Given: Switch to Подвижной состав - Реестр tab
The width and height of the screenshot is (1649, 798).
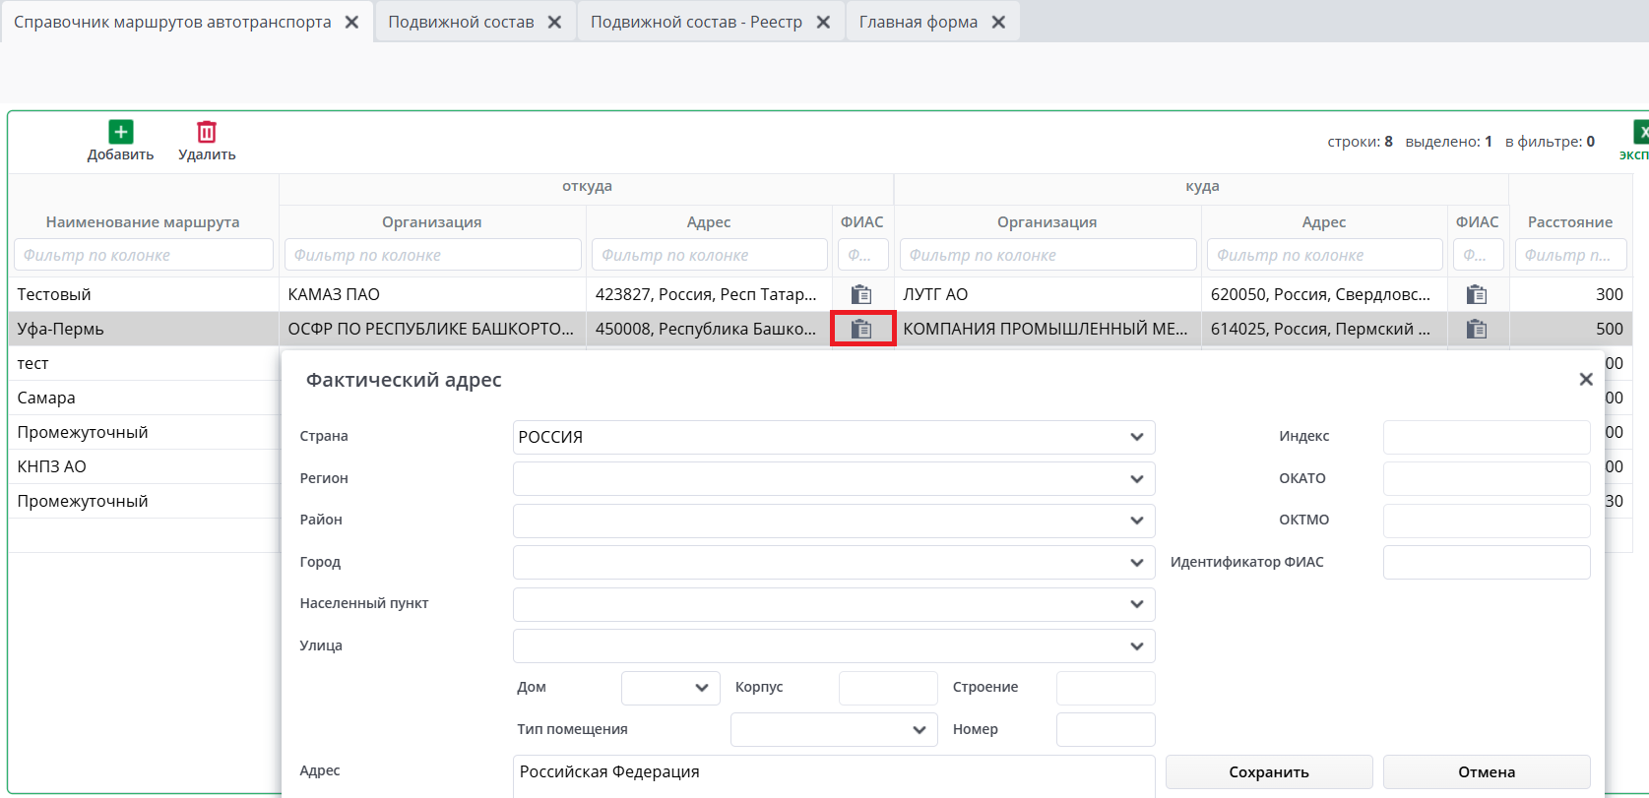Looking at the screenshot, I should pos(696,22).
